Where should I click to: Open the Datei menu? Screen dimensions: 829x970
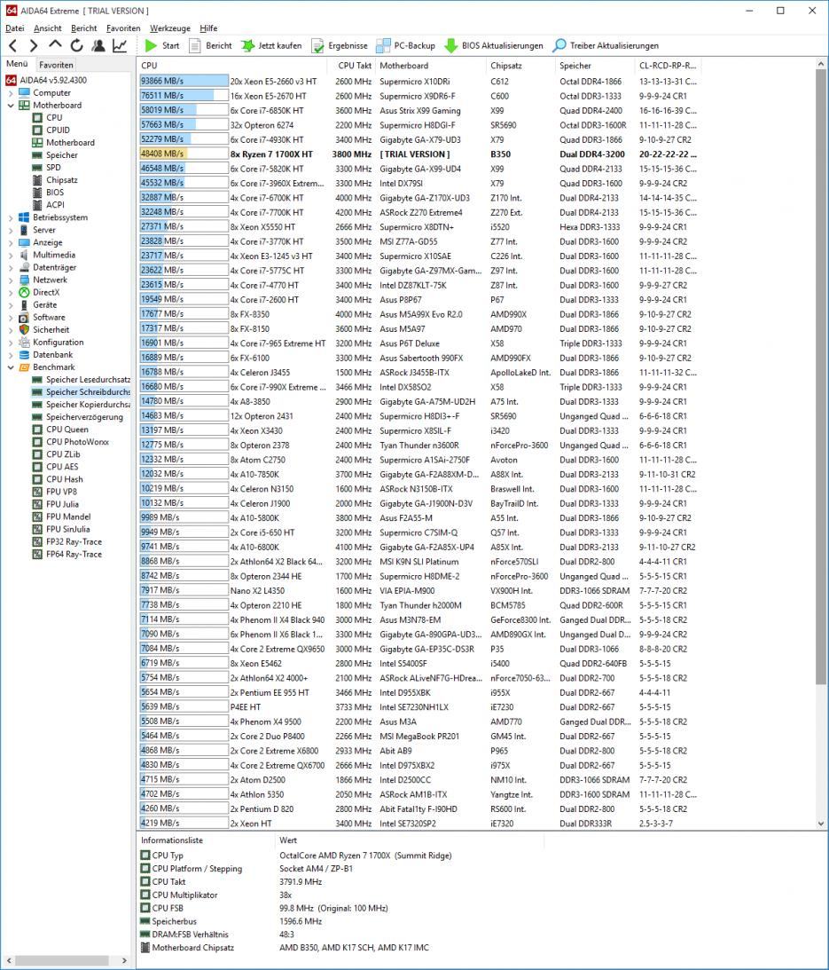point(15,28)
